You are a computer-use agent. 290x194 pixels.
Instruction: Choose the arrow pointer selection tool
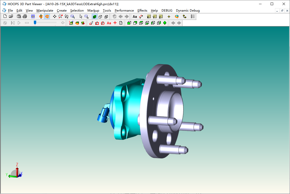[x=81, y=17]
